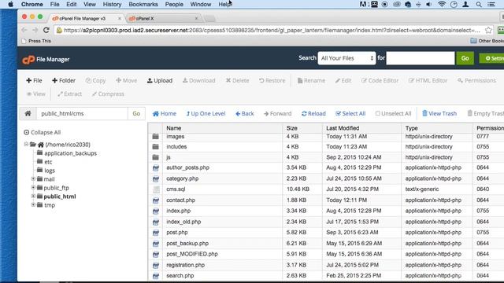This screenshot has height=283, width=504.
Task: Expand the public_ftp folder in tree
Action: (x=33, y=187)
